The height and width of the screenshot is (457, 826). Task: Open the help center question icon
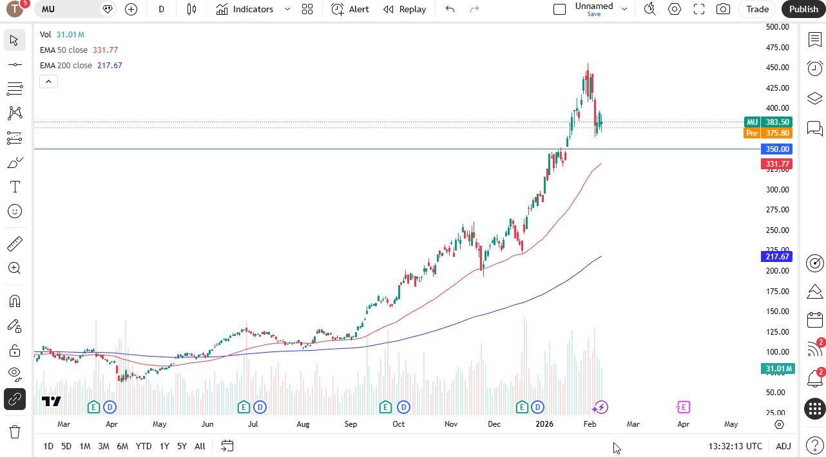coord(815,445)
